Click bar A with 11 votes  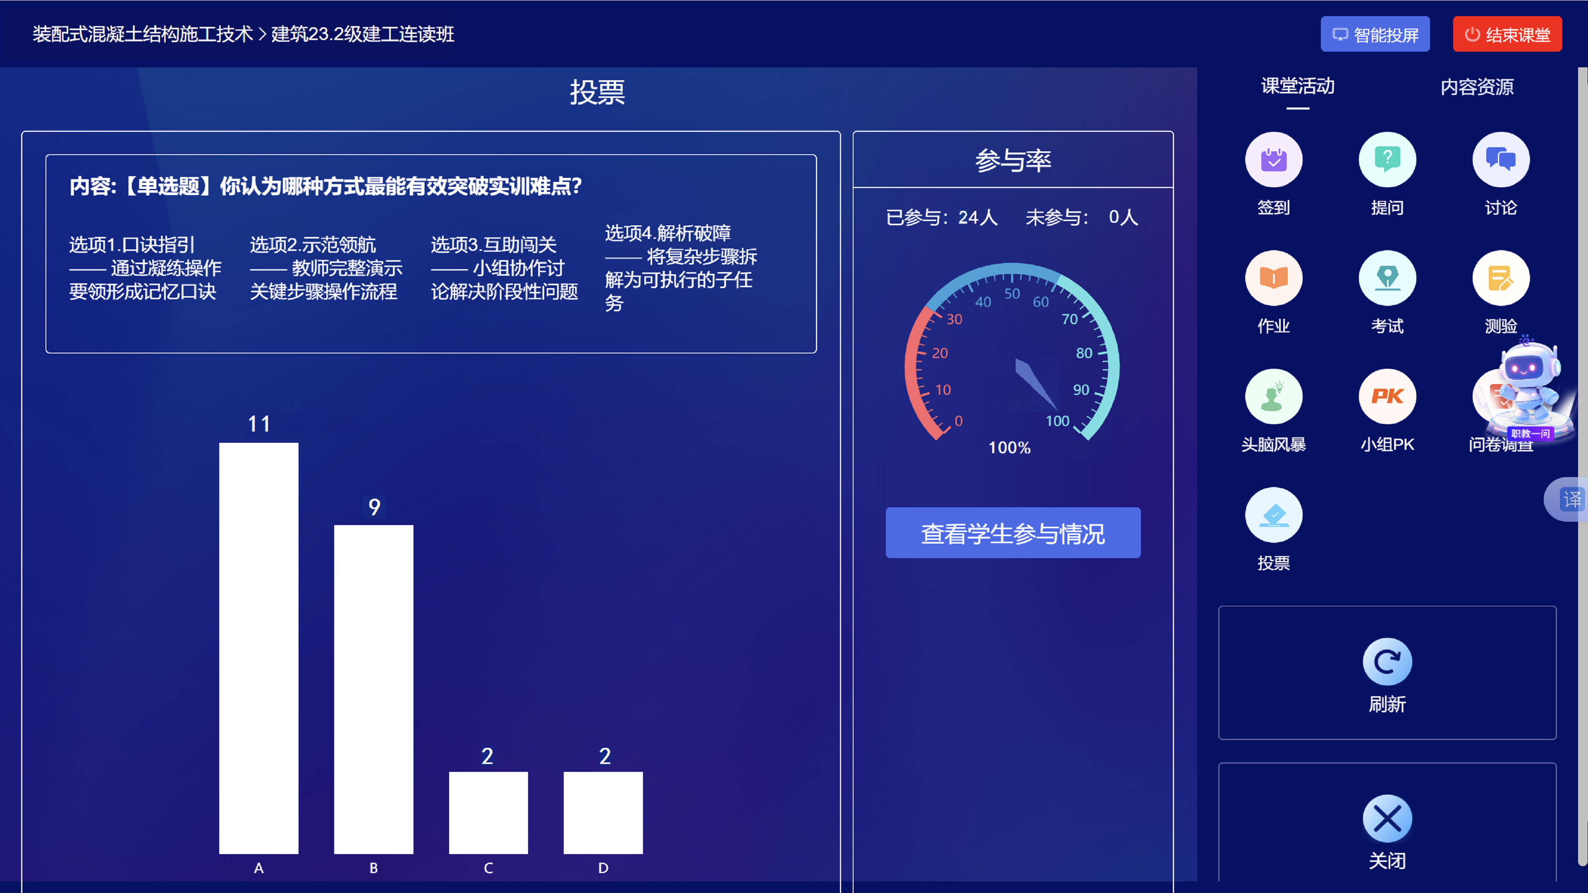tap(259, 648)
